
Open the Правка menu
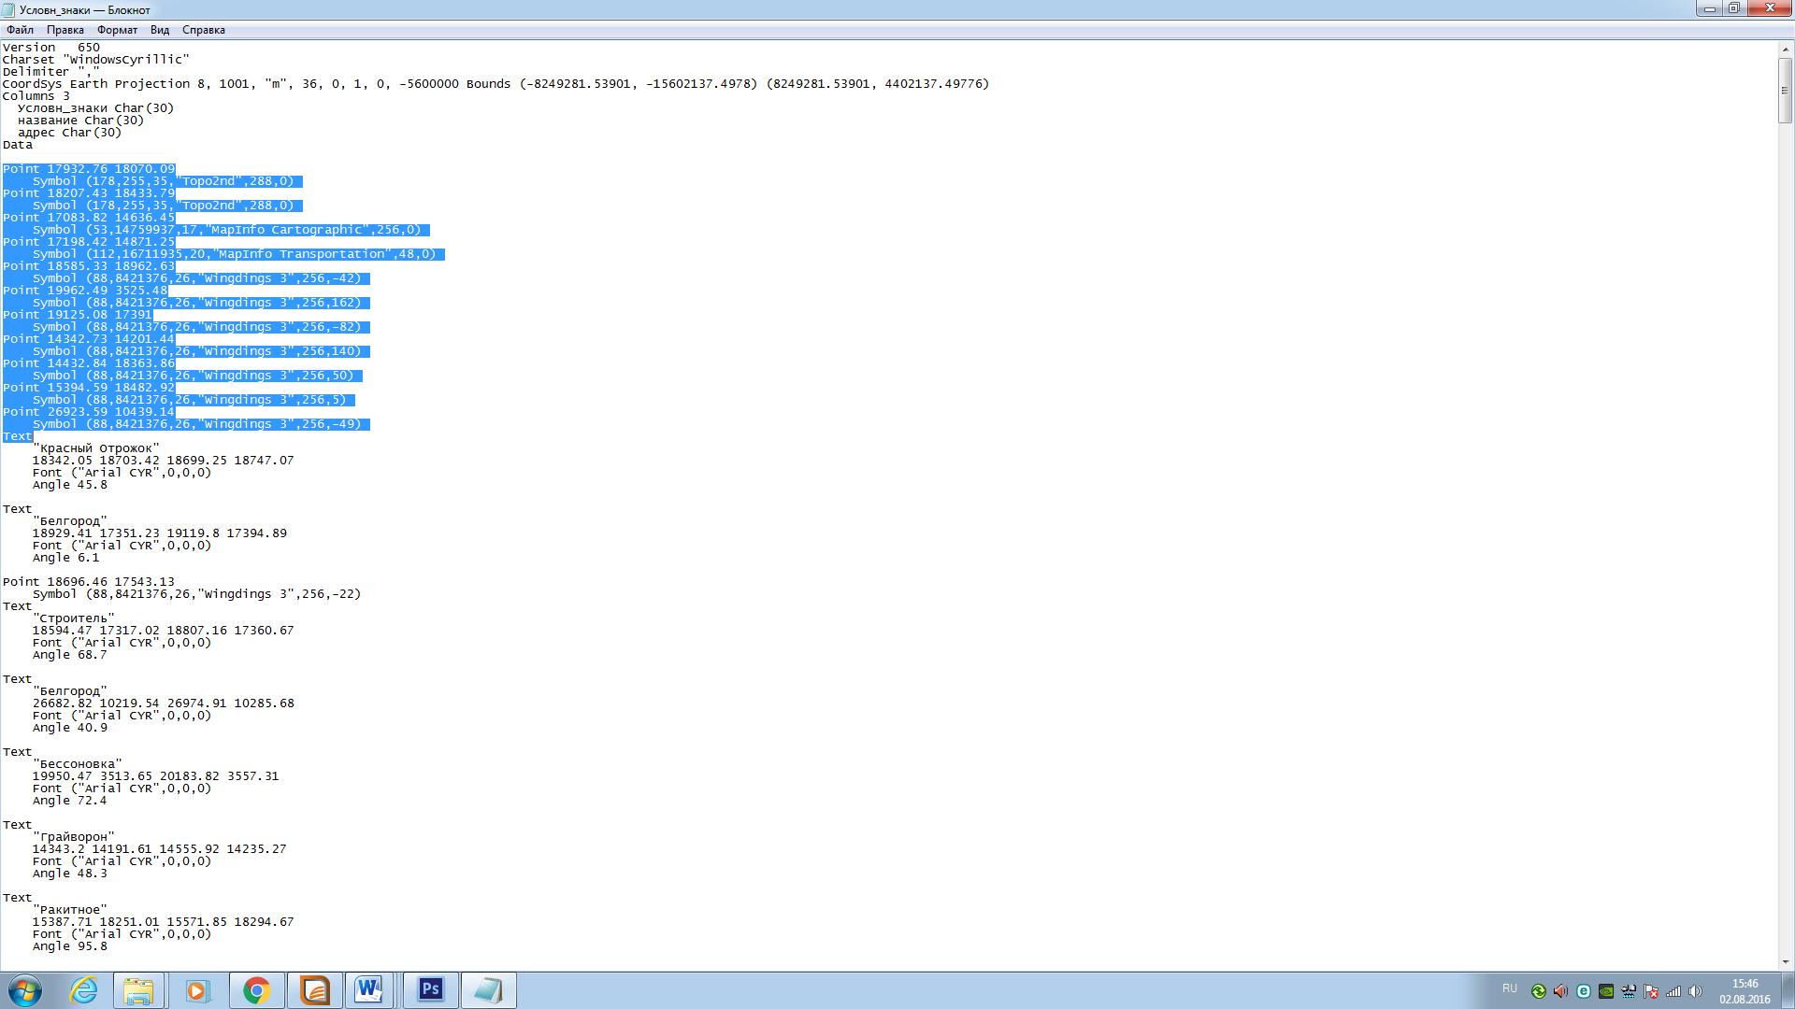click(x=65, y=30)
